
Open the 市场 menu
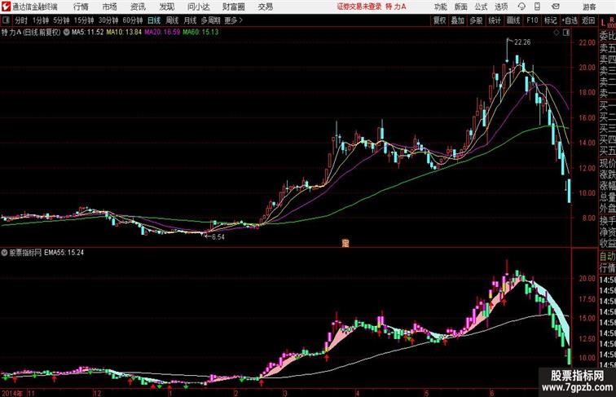(x=110, y=7)
